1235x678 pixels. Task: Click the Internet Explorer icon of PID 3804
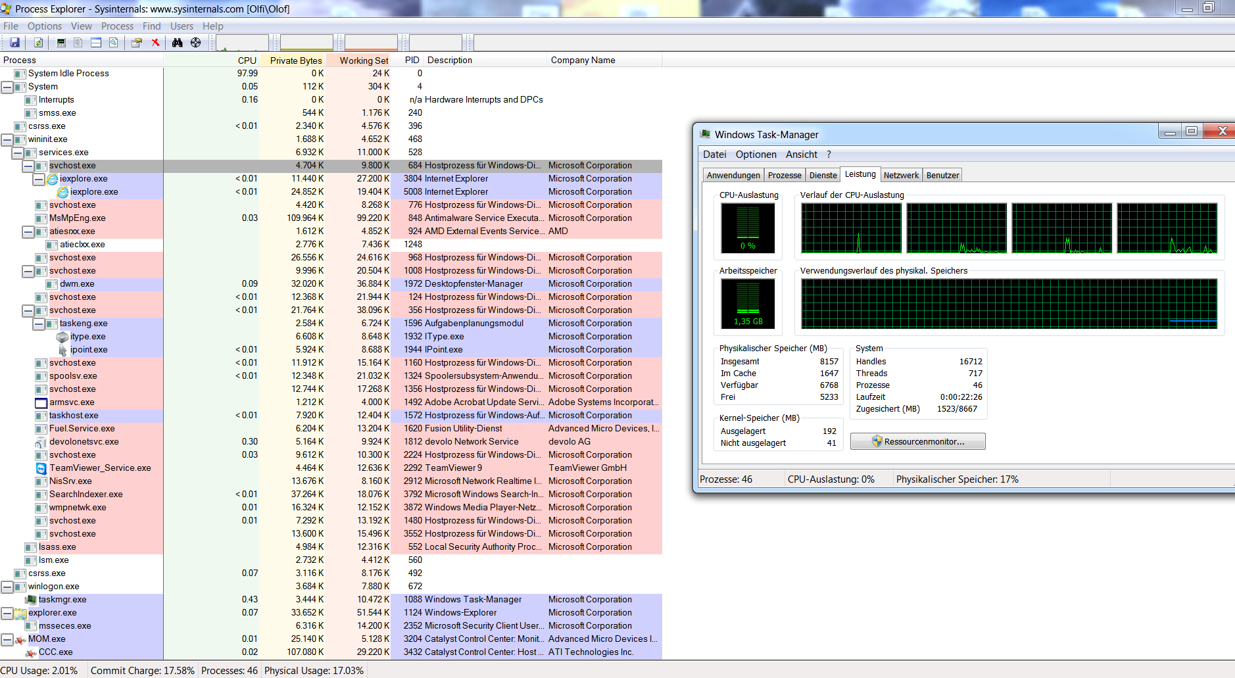(53, 179)
